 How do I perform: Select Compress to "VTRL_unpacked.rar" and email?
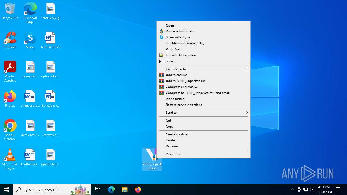point(204,93)
